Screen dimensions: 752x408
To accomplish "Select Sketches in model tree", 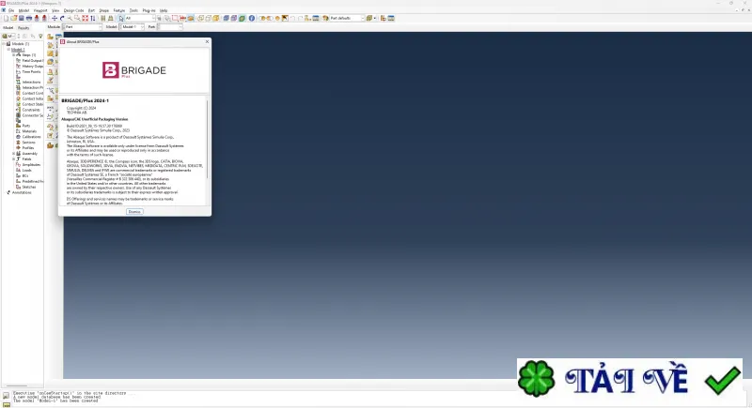I will (29, 187).
